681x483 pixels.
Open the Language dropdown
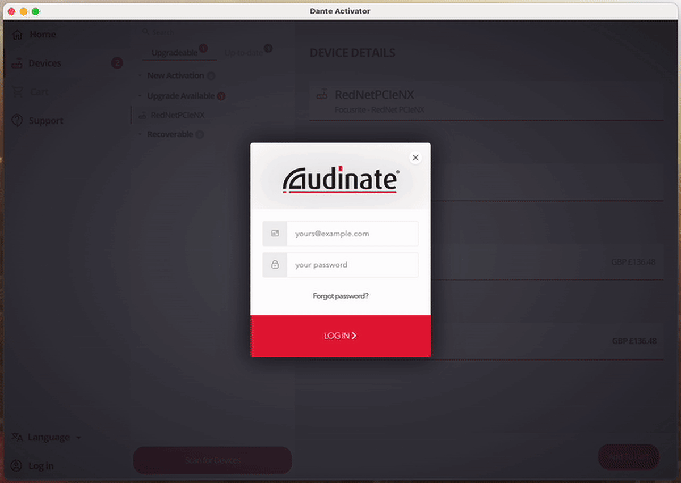pyautogui.click(x=54, y=437)
